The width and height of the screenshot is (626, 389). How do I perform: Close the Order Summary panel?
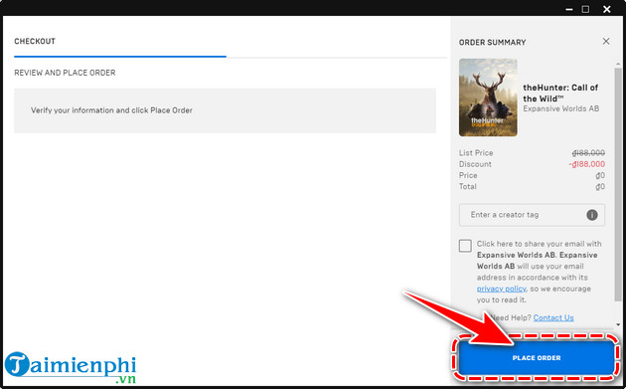click(x=606, y=41)
